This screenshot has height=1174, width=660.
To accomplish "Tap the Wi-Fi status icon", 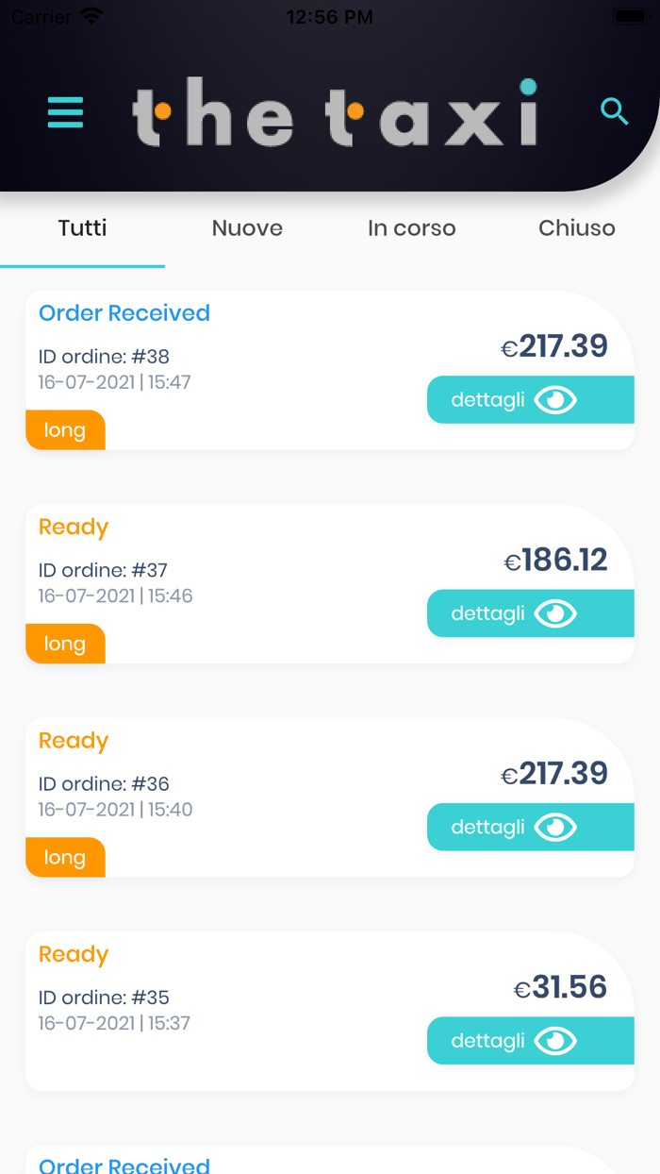I will [x=91, y=16].
